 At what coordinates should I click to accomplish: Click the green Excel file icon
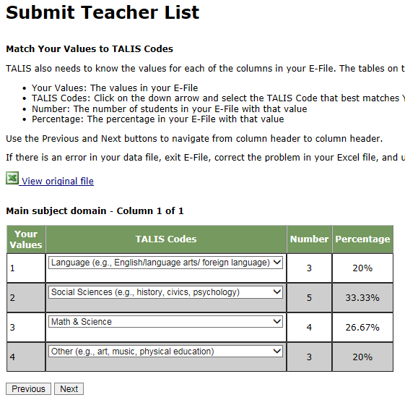tap(12, 178)
